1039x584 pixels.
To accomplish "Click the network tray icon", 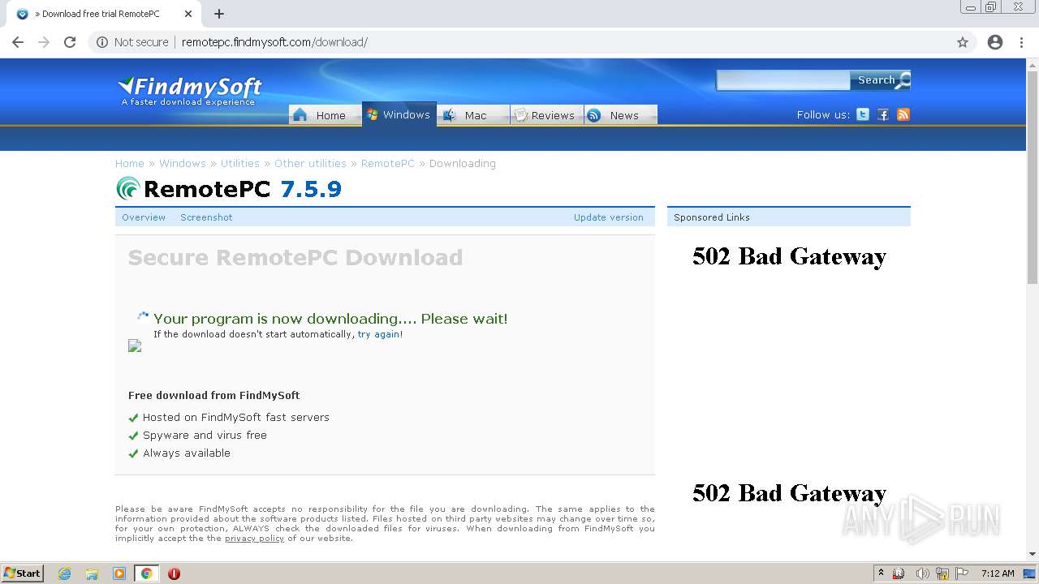I will (942, 573).
